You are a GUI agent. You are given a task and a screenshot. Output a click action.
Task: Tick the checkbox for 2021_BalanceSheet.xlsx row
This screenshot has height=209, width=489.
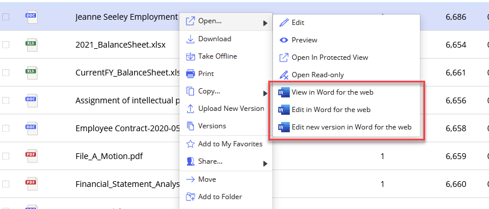tap(6, 45)
